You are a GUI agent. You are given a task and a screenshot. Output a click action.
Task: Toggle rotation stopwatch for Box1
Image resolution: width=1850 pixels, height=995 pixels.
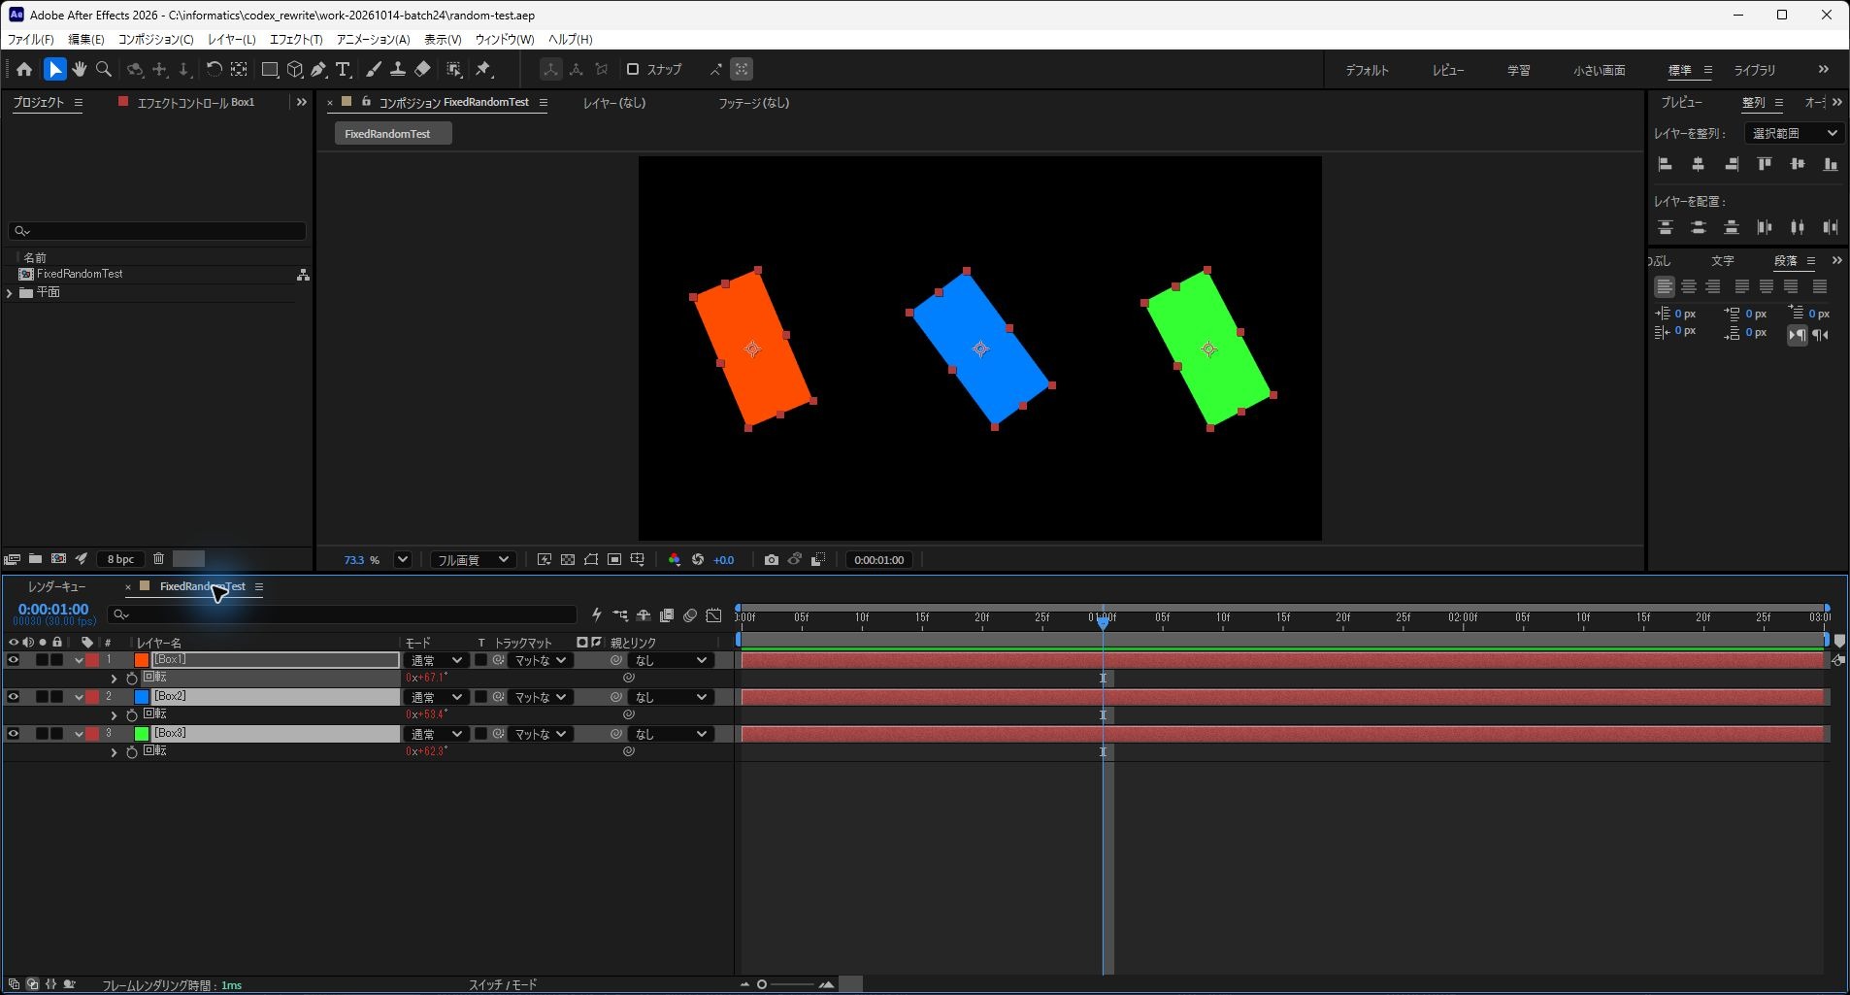[132, 678]
